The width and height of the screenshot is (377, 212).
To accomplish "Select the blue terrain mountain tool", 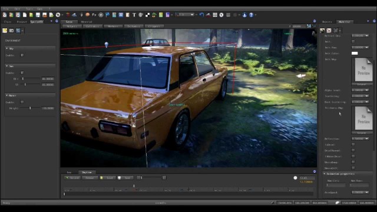I will (x=74, y=15).
